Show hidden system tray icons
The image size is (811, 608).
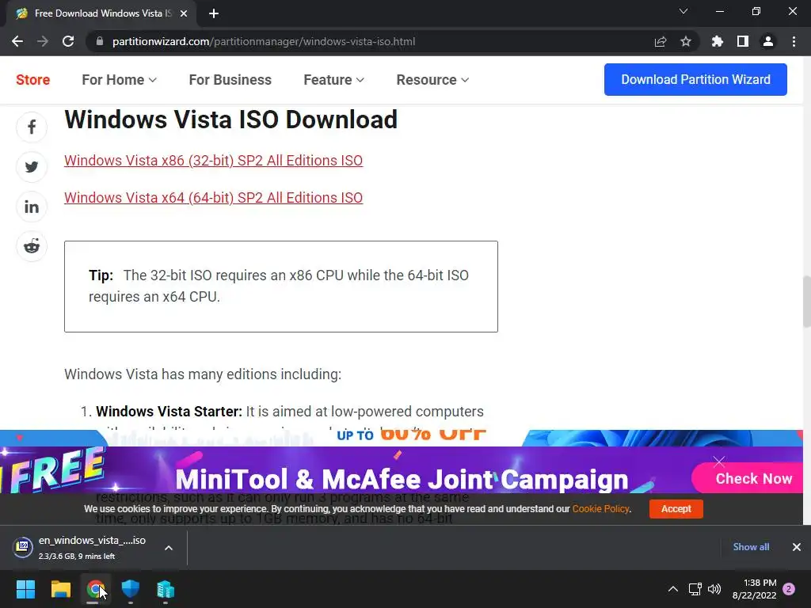point(673,589)
